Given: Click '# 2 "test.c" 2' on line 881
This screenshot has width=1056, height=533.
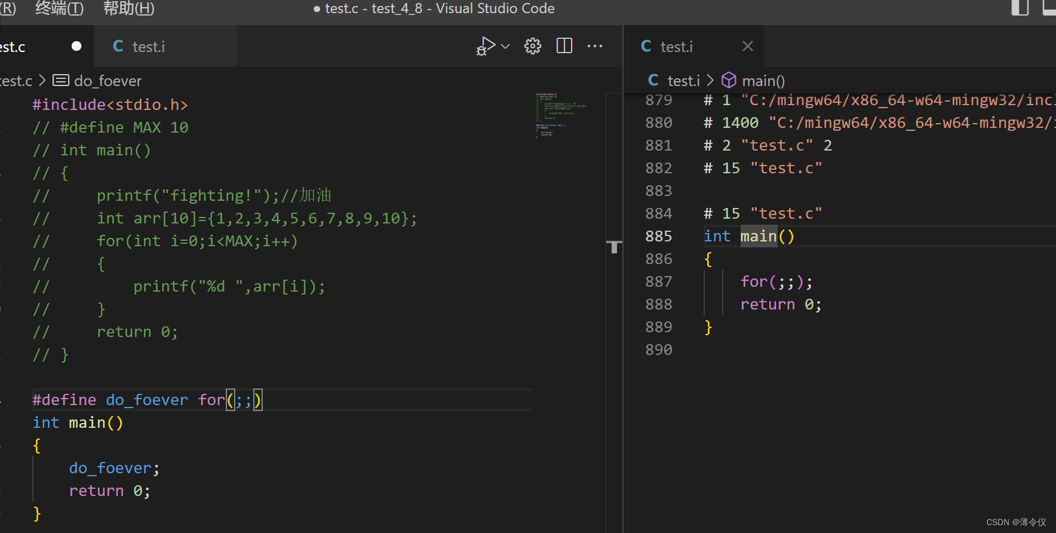Looking at the screenshot, I should (x=768, y=145).
